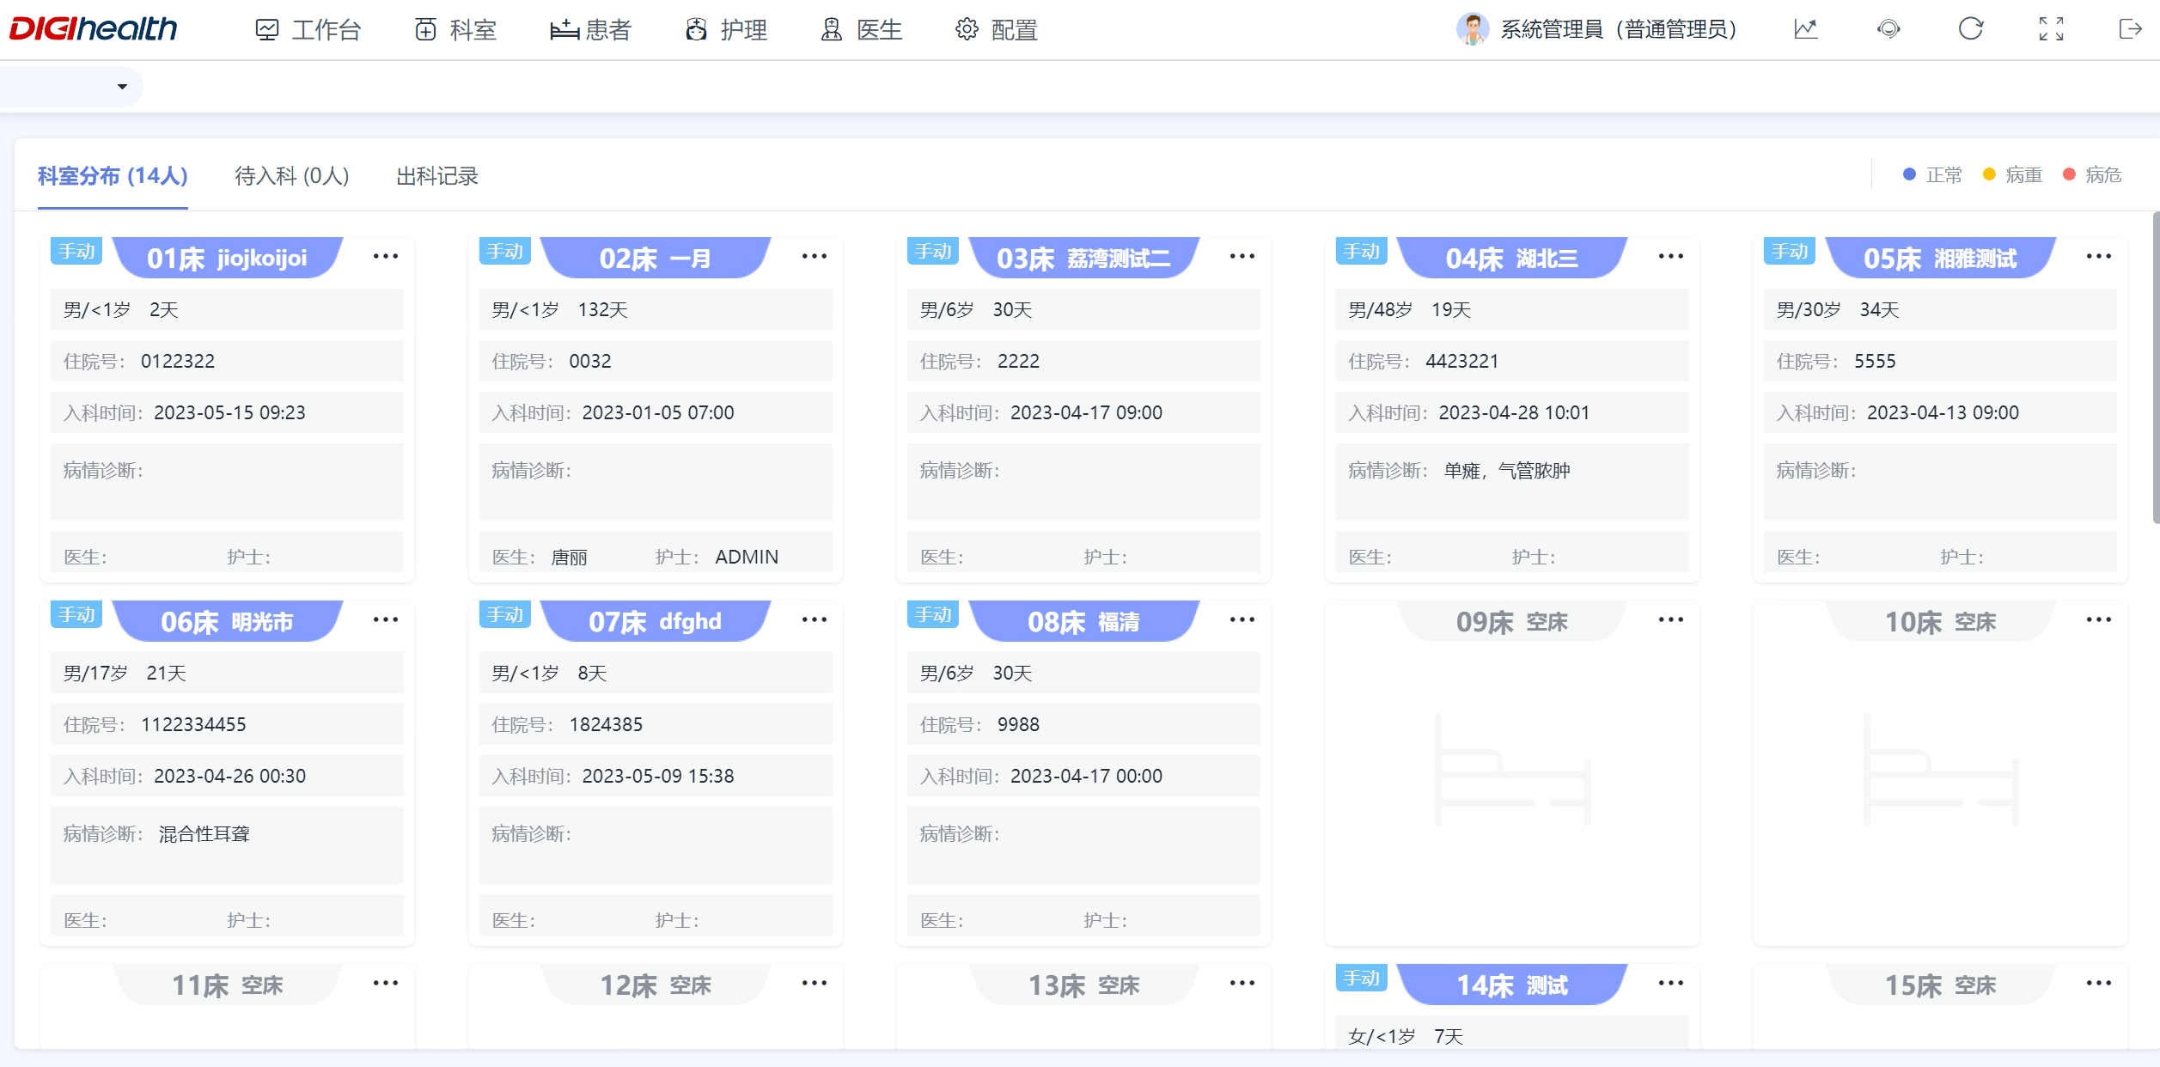This screenshot has width=2160, height=1067.
Task: Click the 工作台 monitor icon
Action: pyautogui.click(x=267, y=30)
